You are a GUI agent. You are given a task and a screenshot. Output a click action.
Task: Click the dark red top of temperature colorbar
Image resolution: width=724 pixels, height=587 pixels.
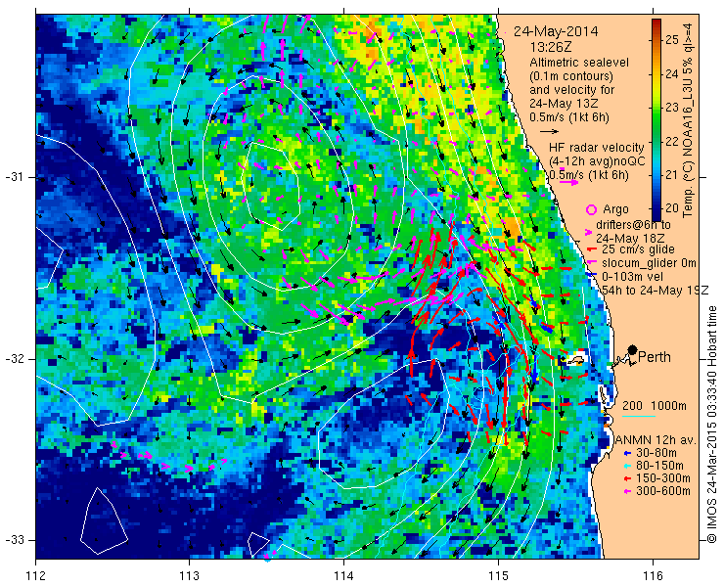click(x=656, y=23)
